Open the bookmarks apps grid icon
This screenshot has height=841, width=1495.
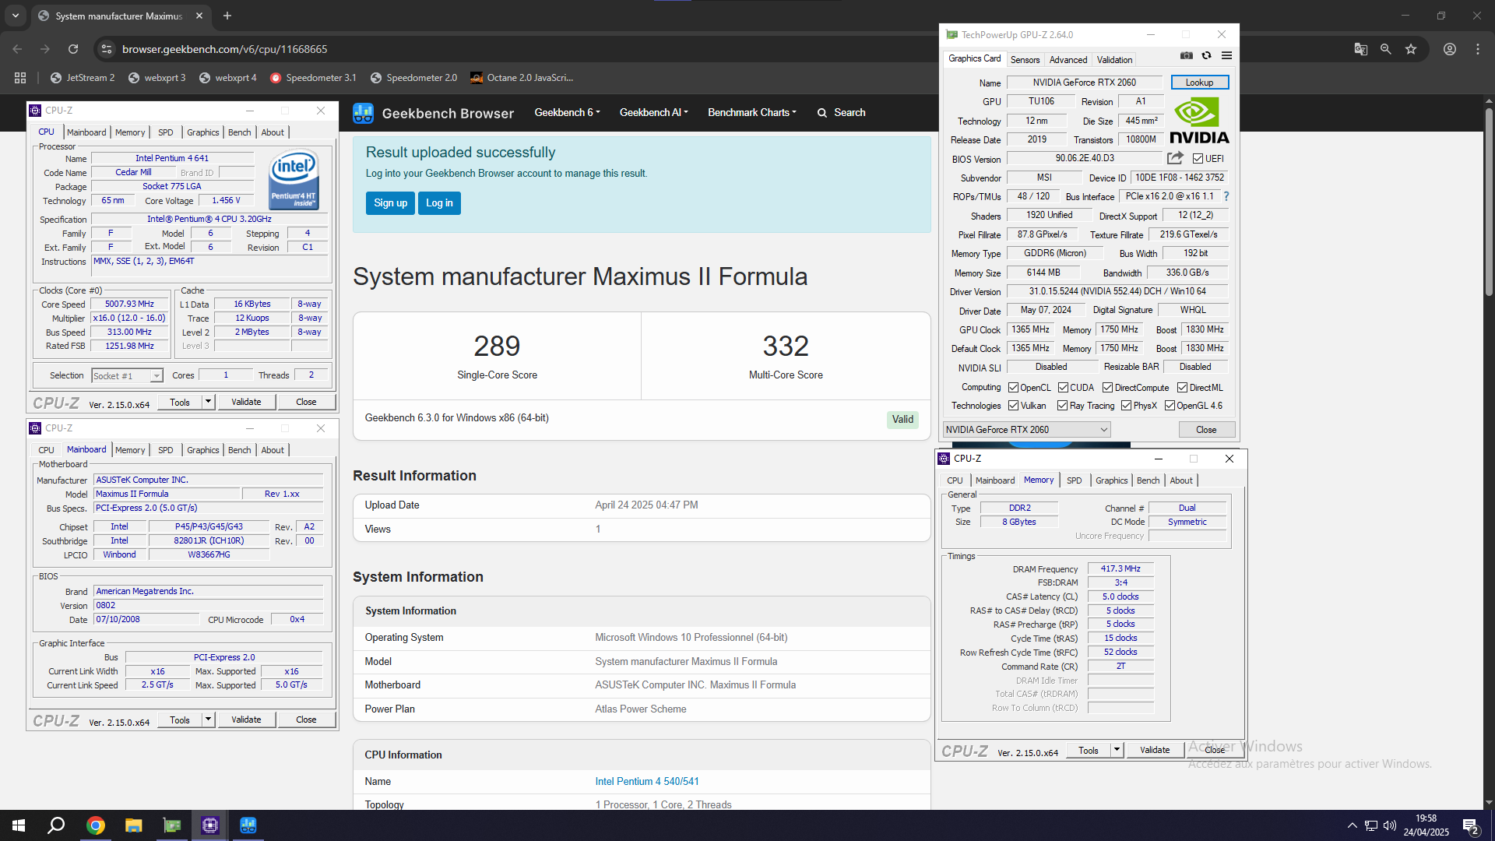point(20,78)
